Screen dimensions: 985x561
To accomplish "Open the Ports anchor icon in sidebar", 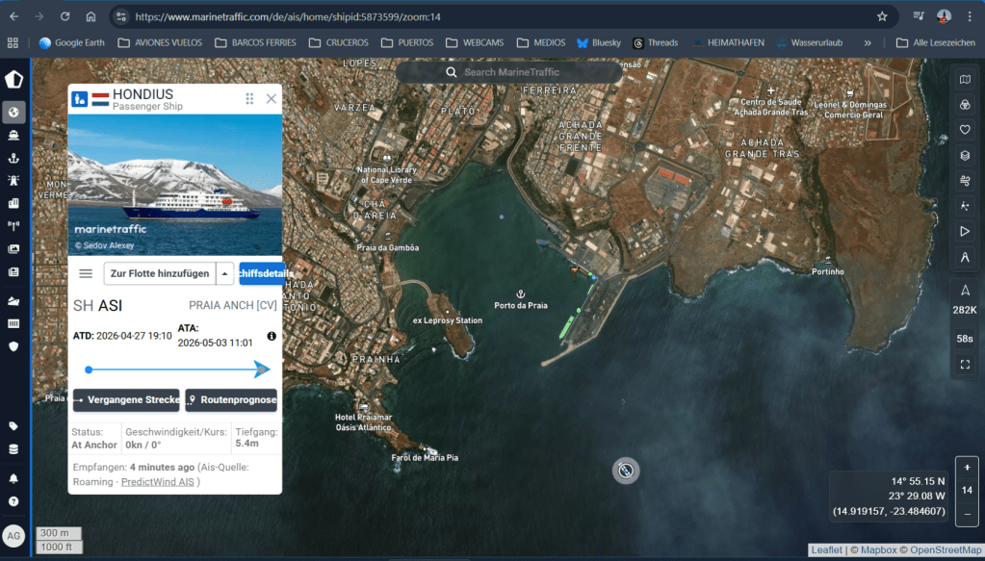I will point(13,158).
